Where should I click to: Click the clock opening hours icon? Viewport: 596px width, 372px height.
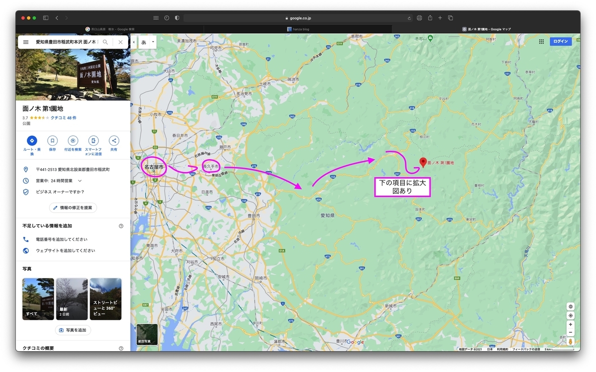pos(26,181)
